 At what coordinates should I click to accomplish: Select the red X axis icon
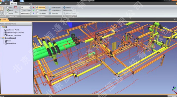point(33,7)
